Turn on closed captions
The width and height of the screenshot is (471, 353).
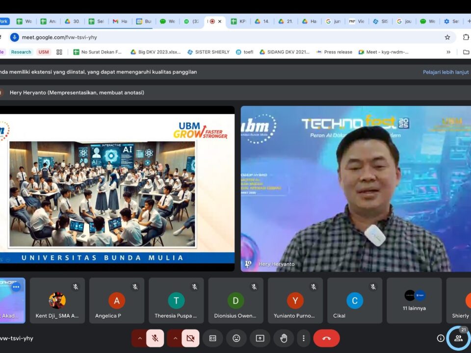(x=212, y=338)
